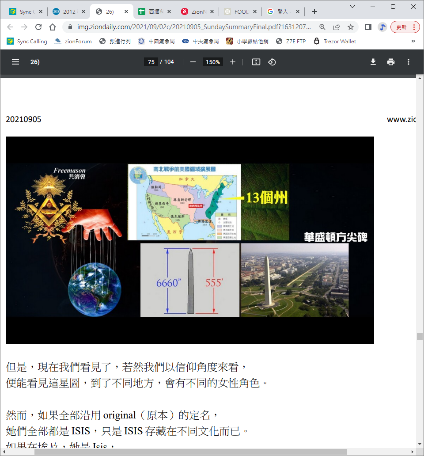The image size is (424, 456).
Task: Open the 中國氣象局 bookmark
Action: pos(156,41)
